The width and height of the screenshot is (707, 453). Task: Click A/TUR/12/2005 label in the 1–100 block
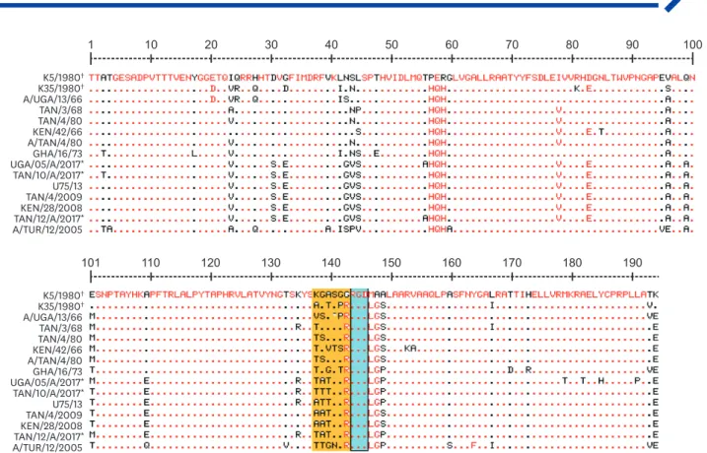pos(47,229)
